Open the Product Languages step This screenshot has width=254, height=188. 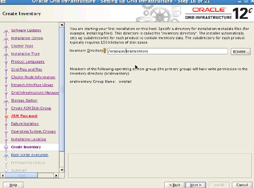(28, 62)
